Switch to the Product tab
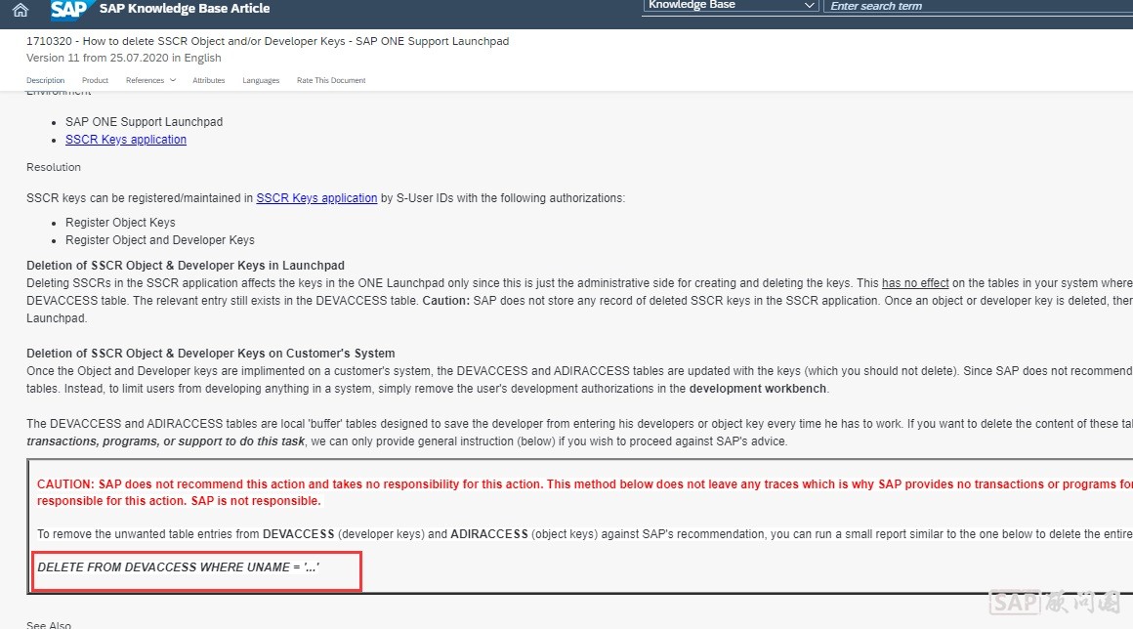The width and height of the screenshot is (1133, 629). tap(96, 80)
